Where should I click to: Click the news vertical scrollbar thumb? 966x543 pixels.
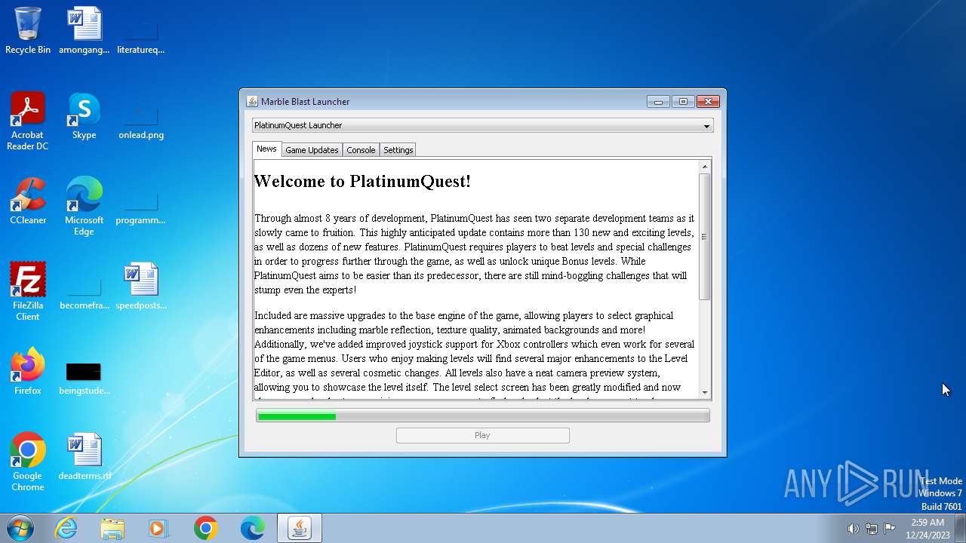click(x=705, y=237)
